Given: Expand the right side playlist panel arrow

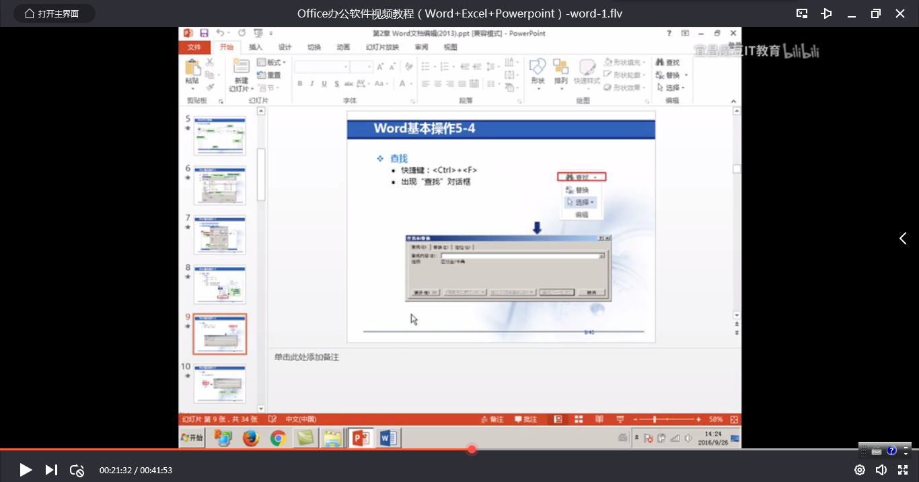Looking at the screenshot, I should pos(903,238).
